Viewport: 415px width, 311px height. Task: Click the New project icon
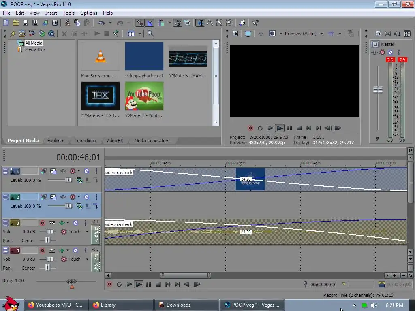point(6,23)
